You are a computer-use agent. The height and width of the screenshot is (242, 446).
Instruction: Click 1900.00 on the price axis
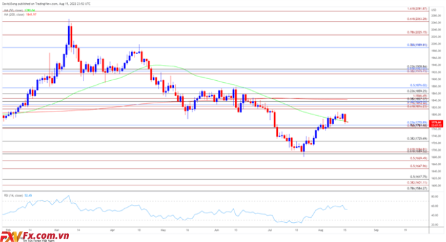[436, 80]
